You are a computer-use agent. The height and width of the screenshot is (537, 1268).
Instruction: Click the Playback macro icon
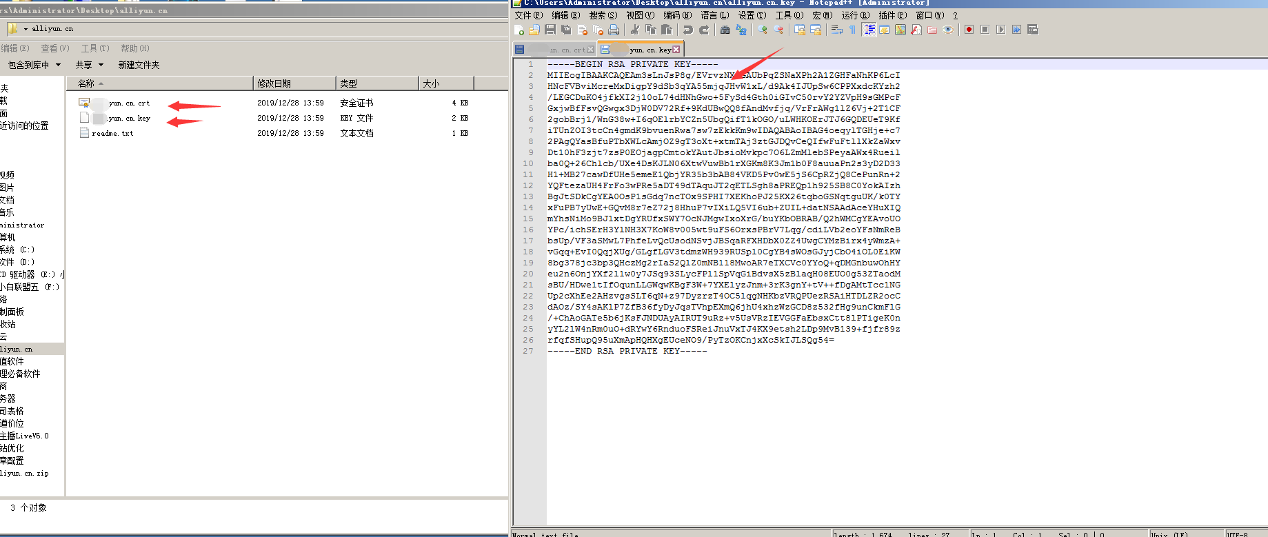(1000, 30)
